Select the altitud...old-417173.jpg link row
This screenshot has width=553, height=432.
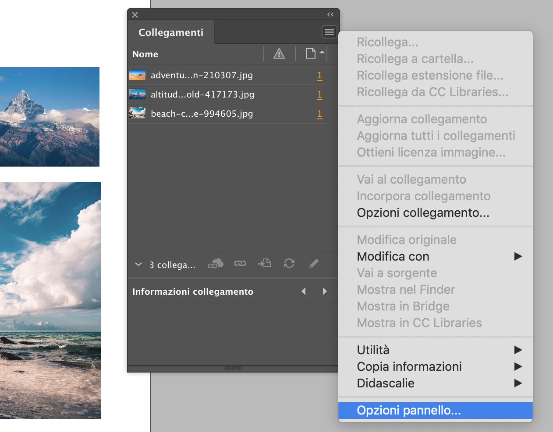[x=227, y=94]
